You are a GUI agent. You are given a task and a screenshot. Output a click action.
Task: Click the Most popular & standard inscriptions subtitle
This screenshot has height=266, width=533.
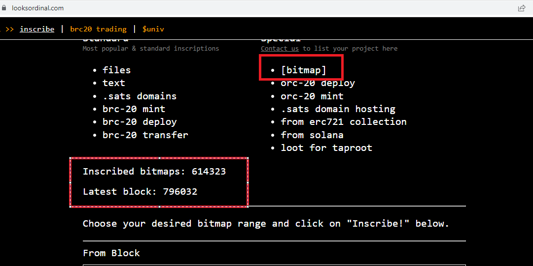click(x=150, y=49)
